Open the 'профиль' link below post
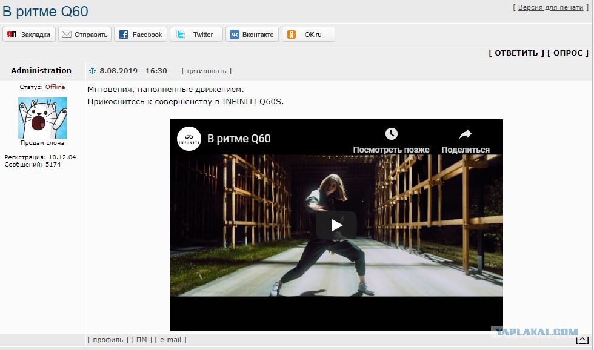 click(108, 340)
